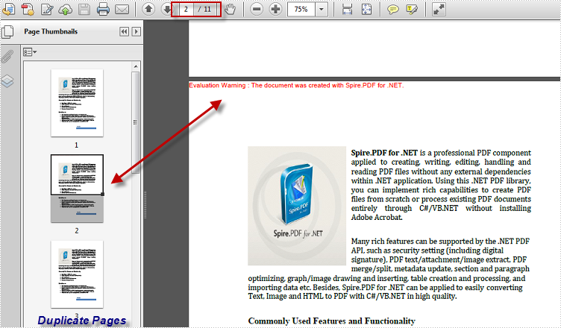Switch to full-screen read mode icon
The width and height of the screenshot is (561, 328).
pos(439,9)
